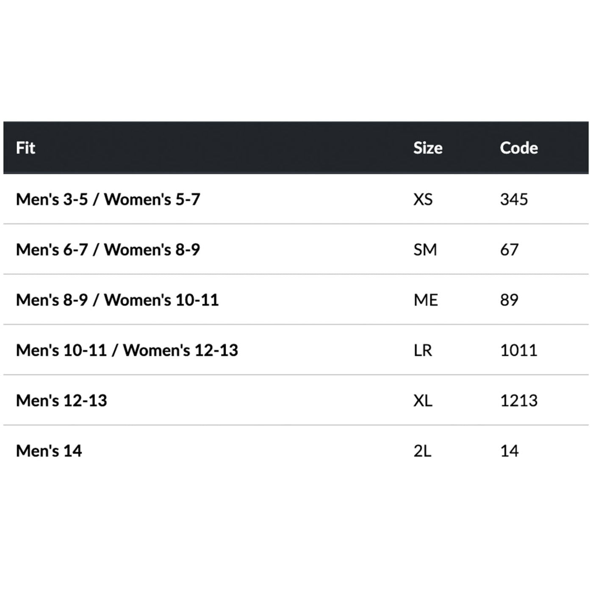This screenshot has width=593, height=593.
Task: Click code 1213 in the table
Action: pos(518,401)
